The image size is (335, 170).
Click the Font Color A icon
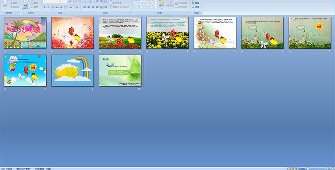(x=77, y=7)
